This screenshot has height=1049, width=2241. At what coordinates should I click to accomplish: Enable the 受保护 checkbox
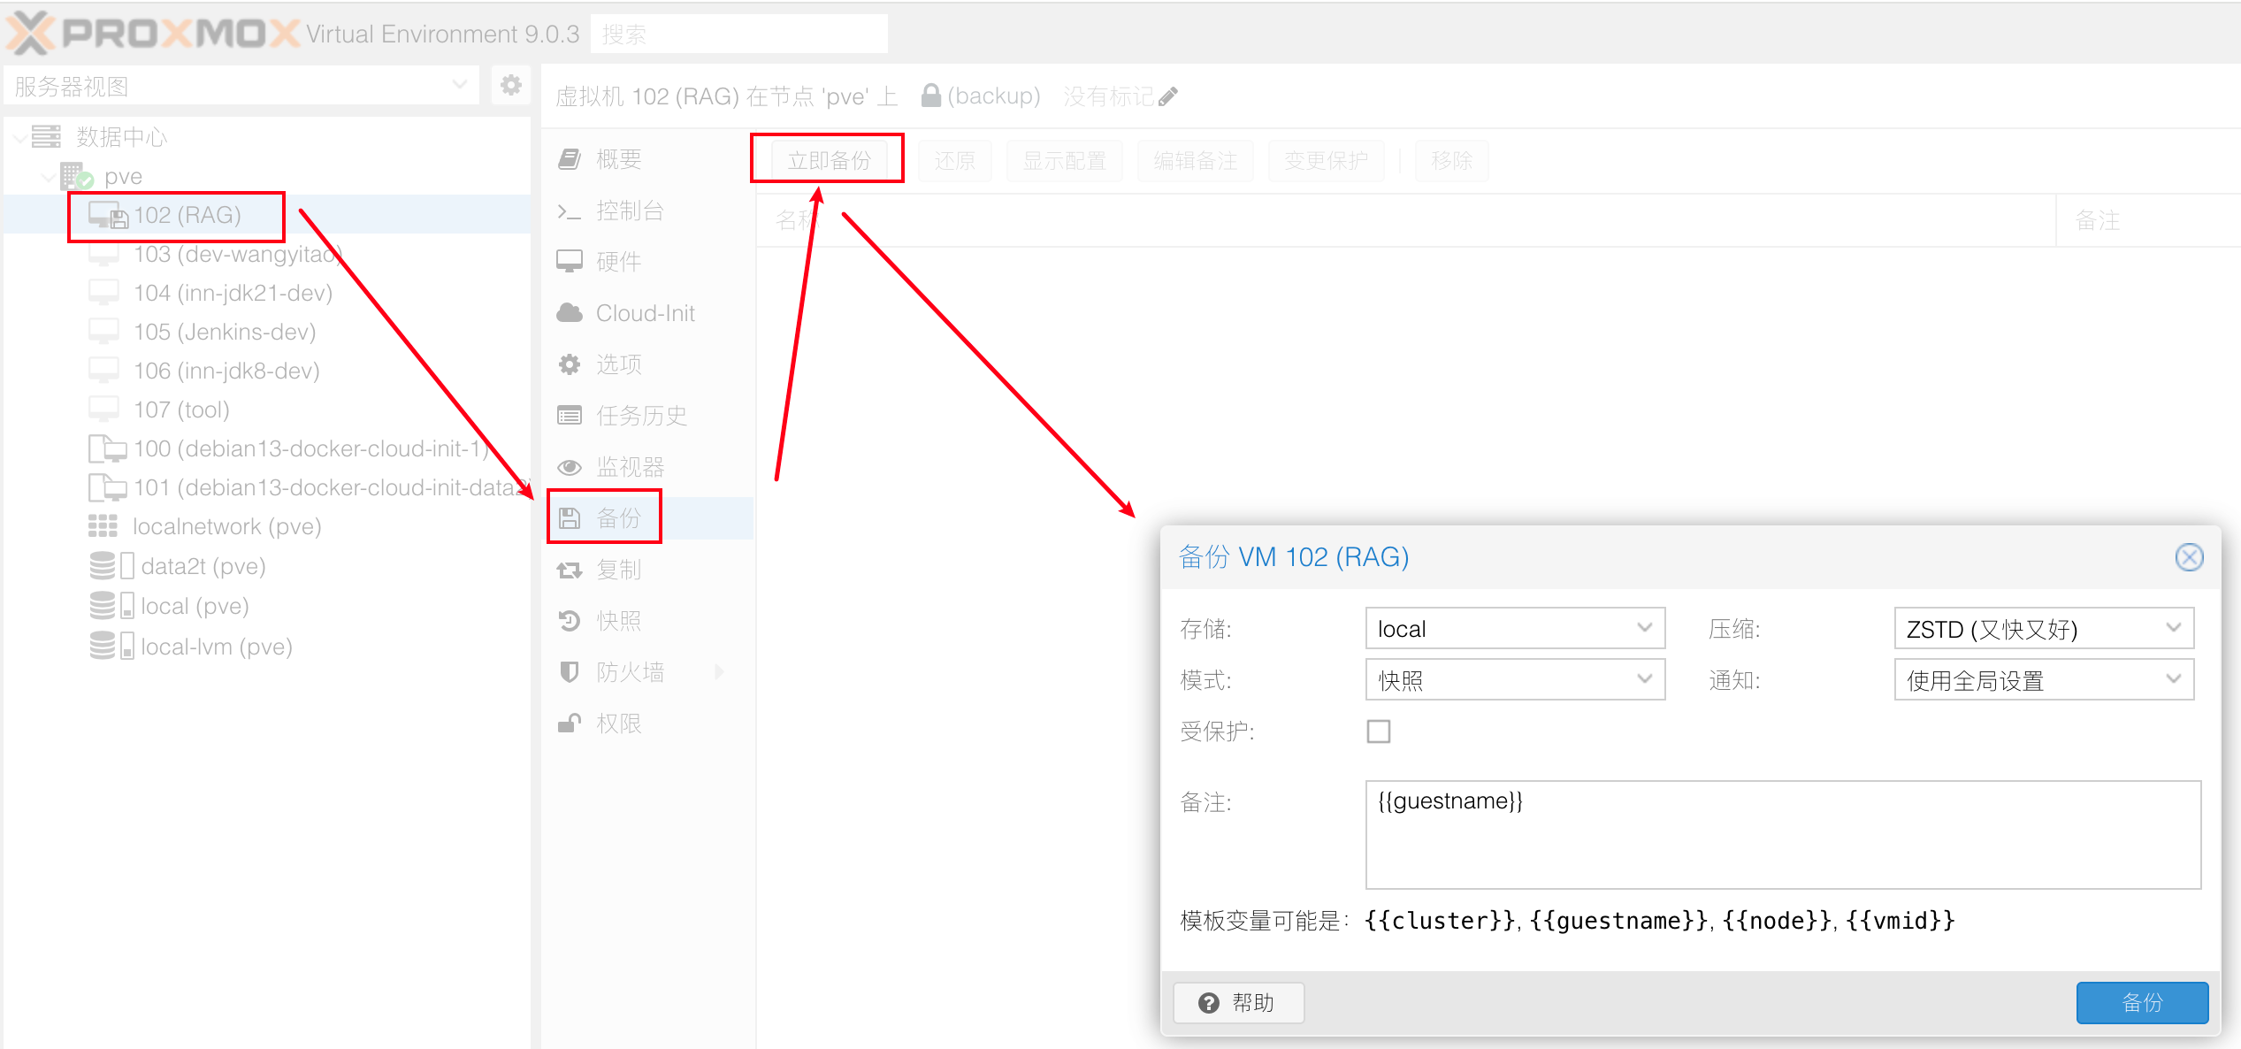click(1378, 731)
